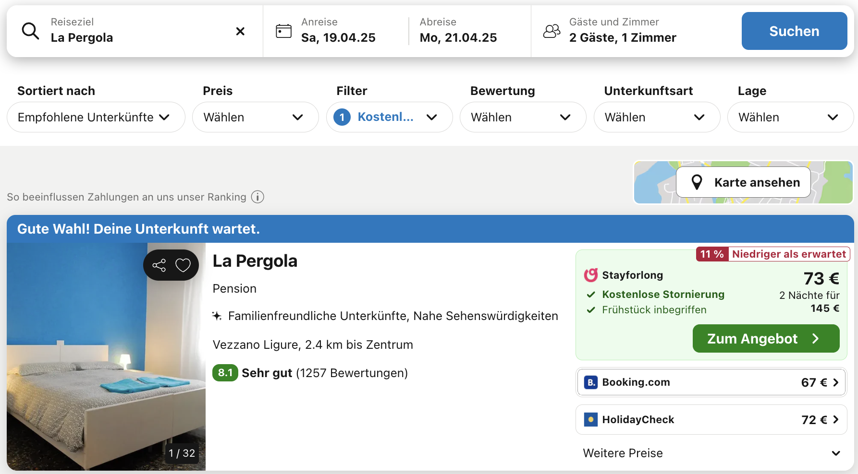Viewport: 858px width, 474px height.
Task: Expand Weitere Preise
Action: 711,453
